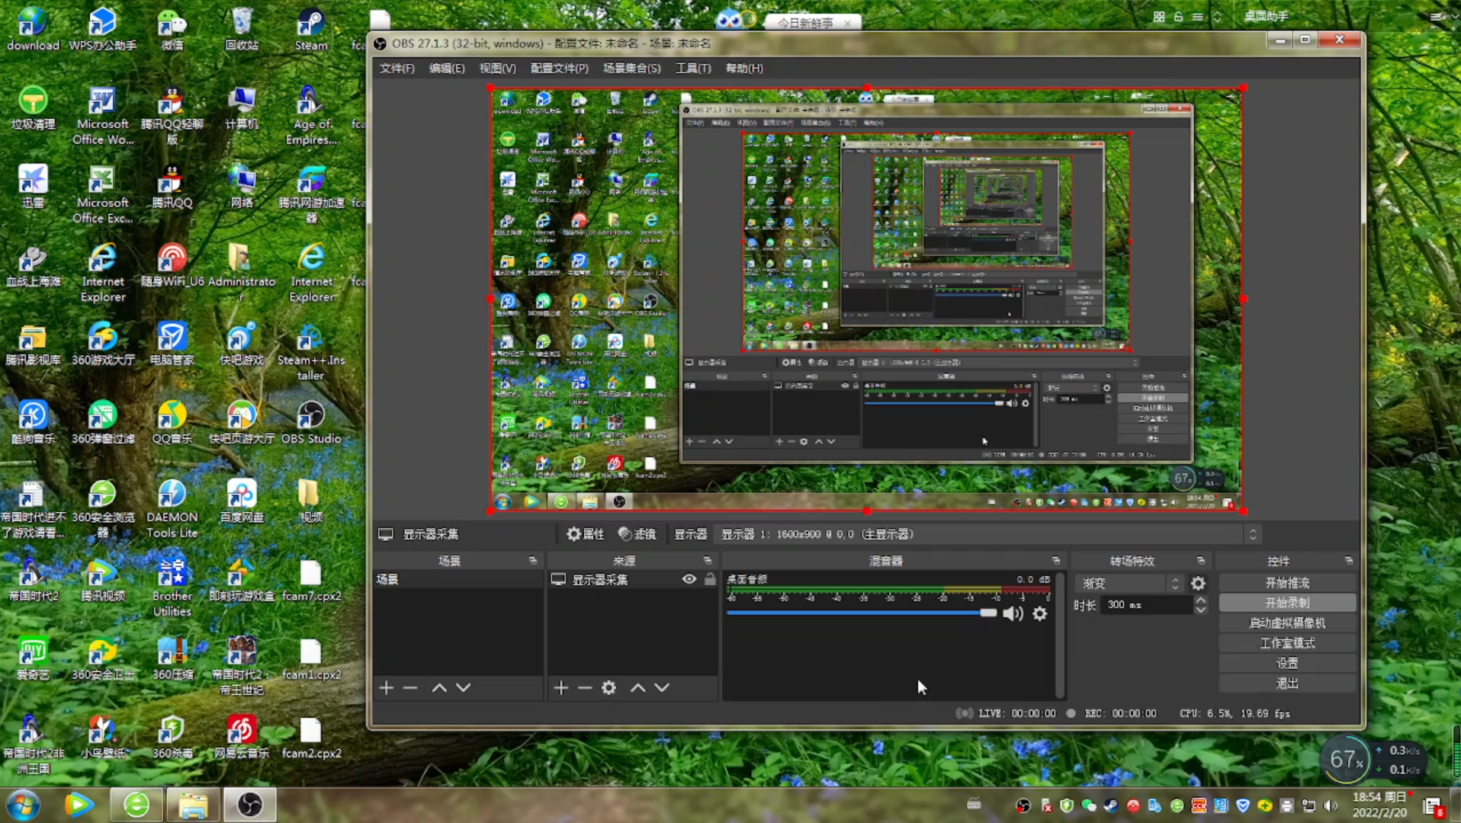This screenshot has width=1461, height=823.
Task: Move source up with up arrow
Action: click(638, 688)
